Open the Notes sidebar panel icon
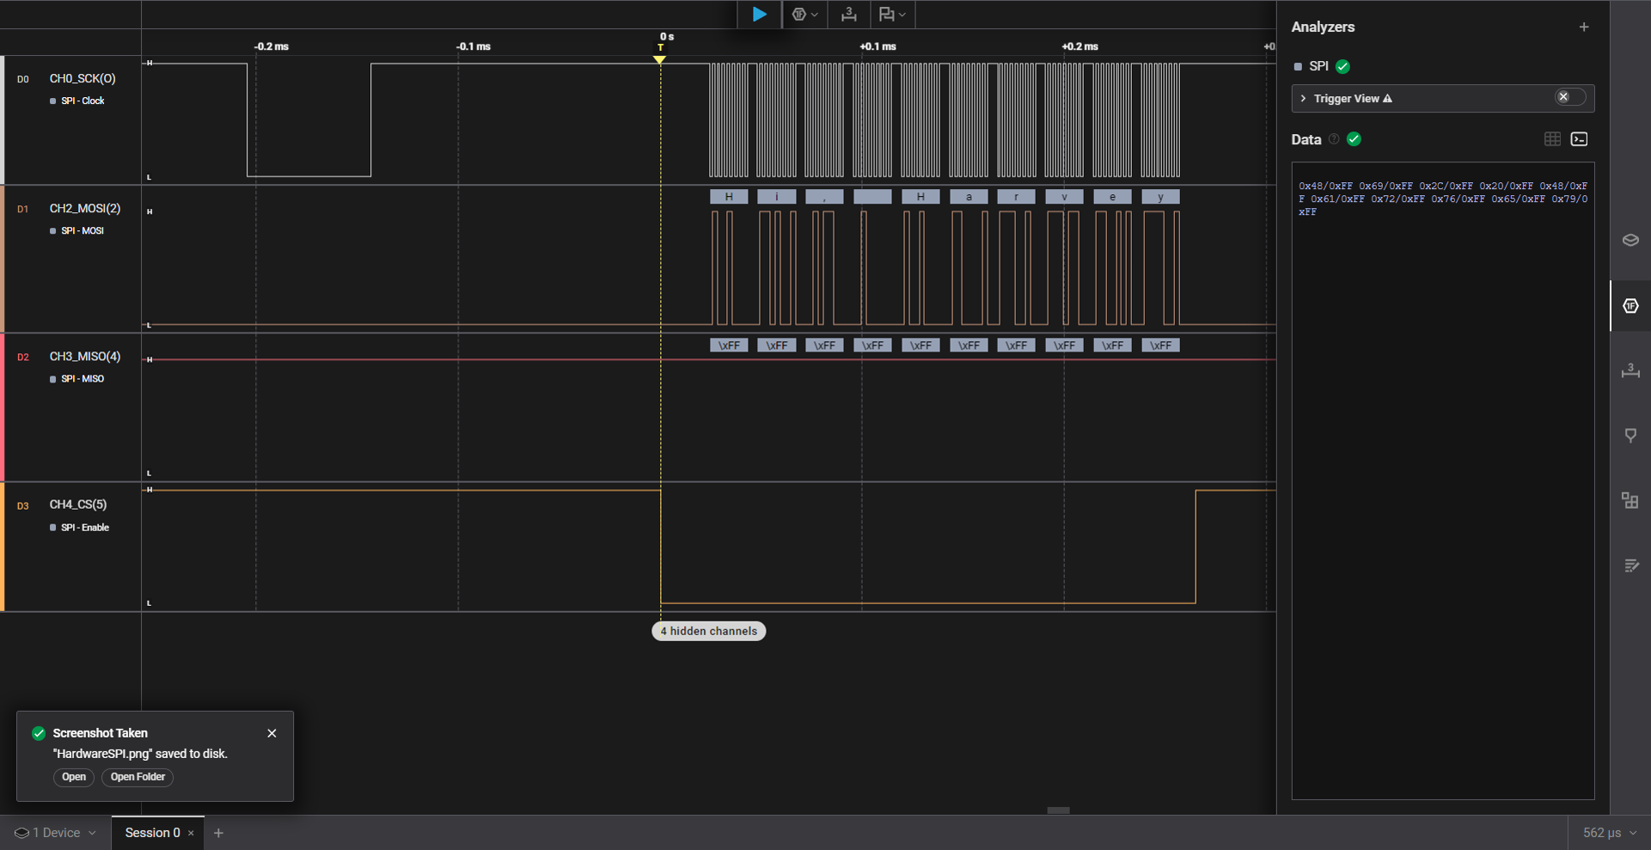This screenshot has width=1651, height=850. tap(1630, 566)
